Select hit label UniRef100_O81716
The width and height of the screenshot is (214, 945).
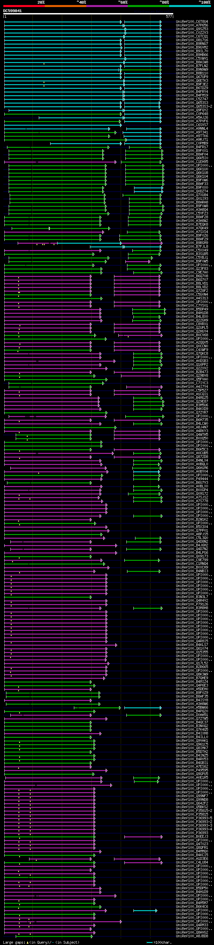[x=192, y=40]
